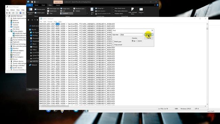Viewport: 220px width, 124px height.
Task: Click Notepad vertical scrollbar thumb
Action: [x=207, y=29]
